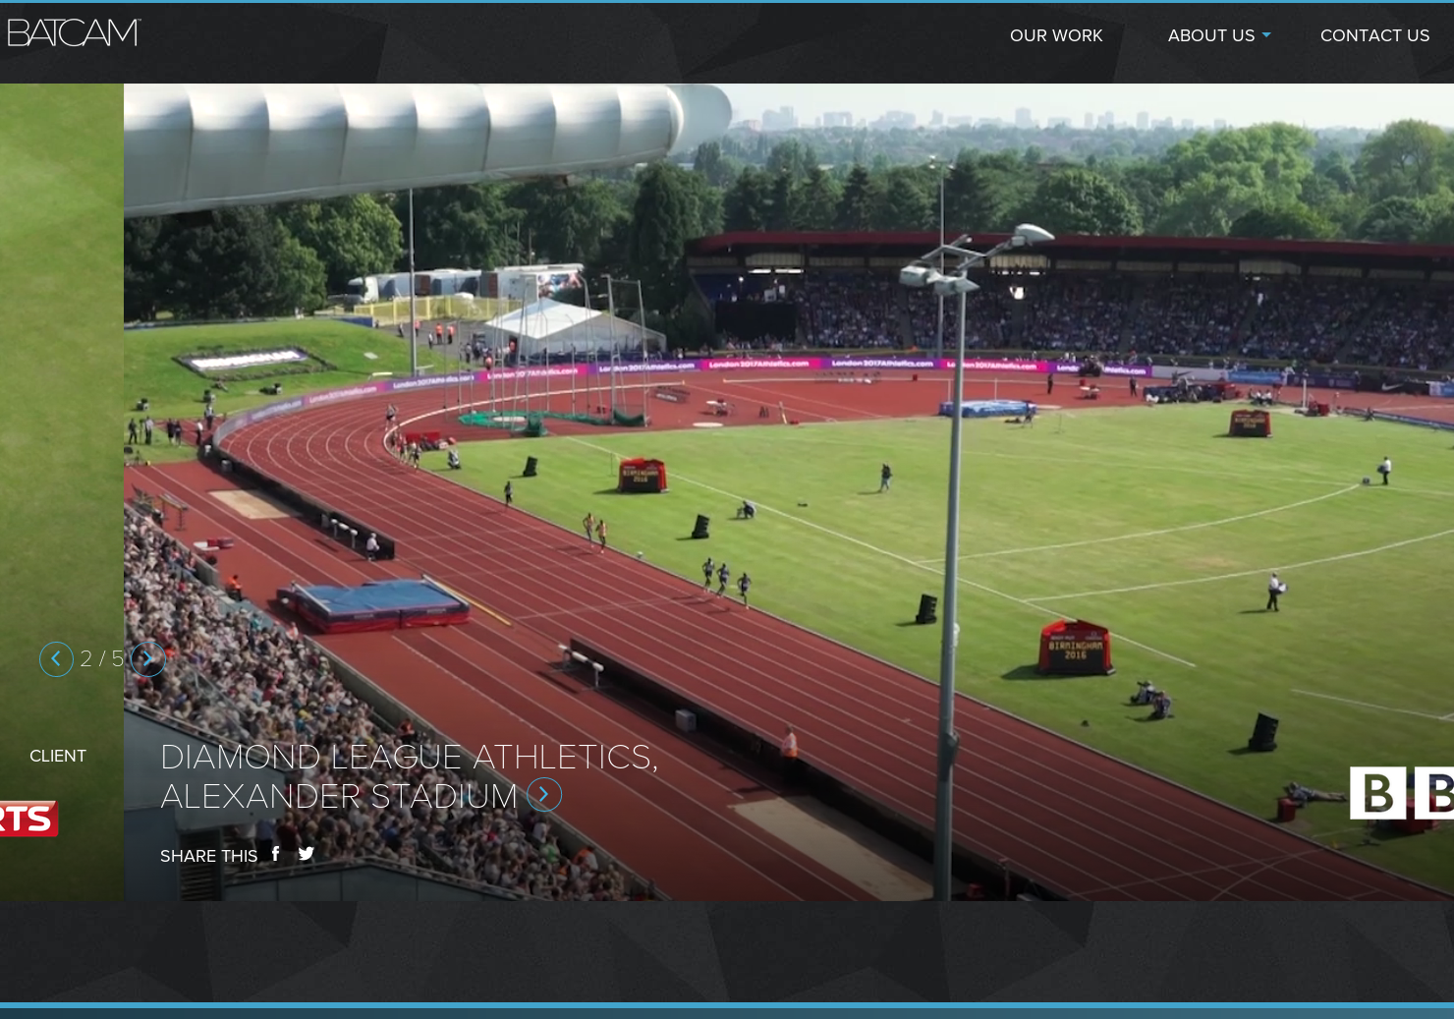Click the circled arrow beside Alexander Stadium
1454x1019 pixels.
coord(544,794)
